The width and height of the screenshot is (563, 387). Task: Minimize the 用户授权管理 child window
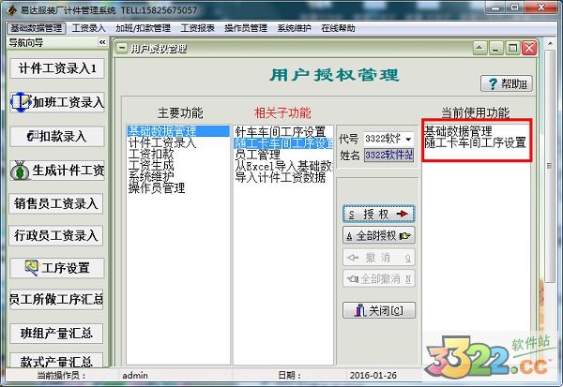tap(495, 48)
